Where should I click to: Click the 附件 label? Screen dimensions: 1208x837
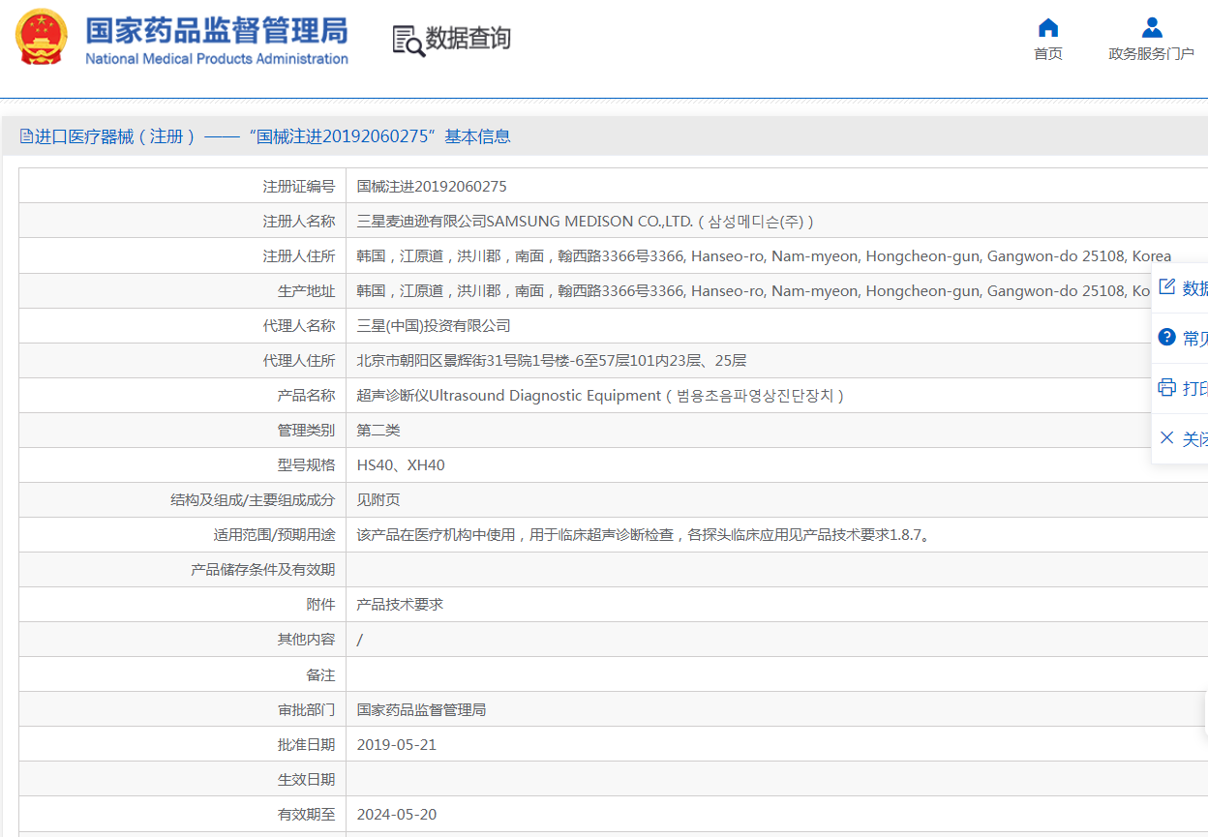[x=320, y=605]
